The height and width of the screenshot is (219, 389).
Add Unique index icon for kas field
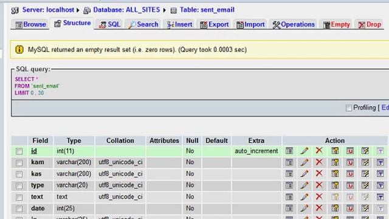pos(350,173)
